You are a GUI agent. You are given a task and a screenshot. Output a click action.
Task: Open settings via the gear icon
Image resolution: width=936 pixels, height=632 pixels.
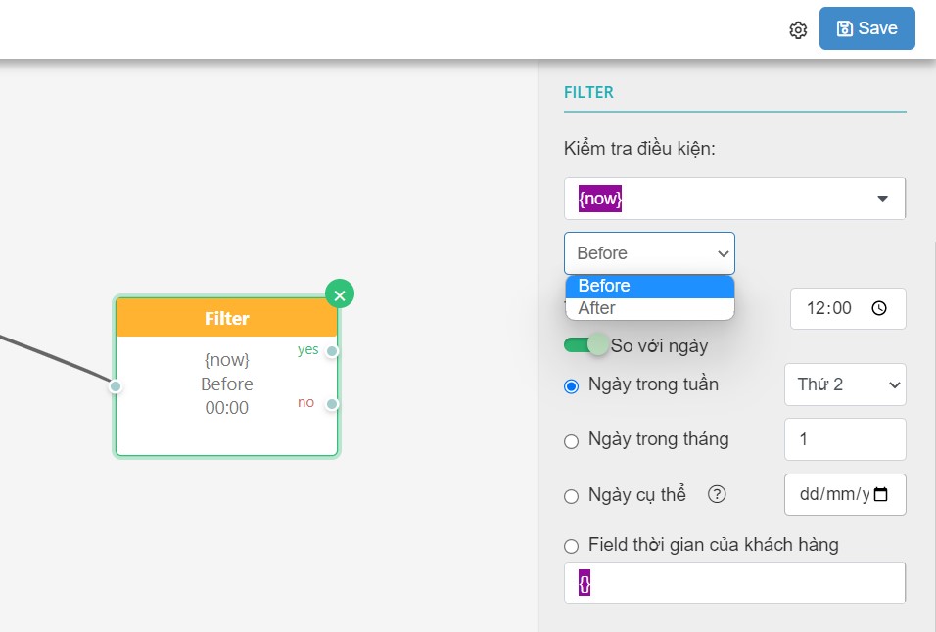798,29
